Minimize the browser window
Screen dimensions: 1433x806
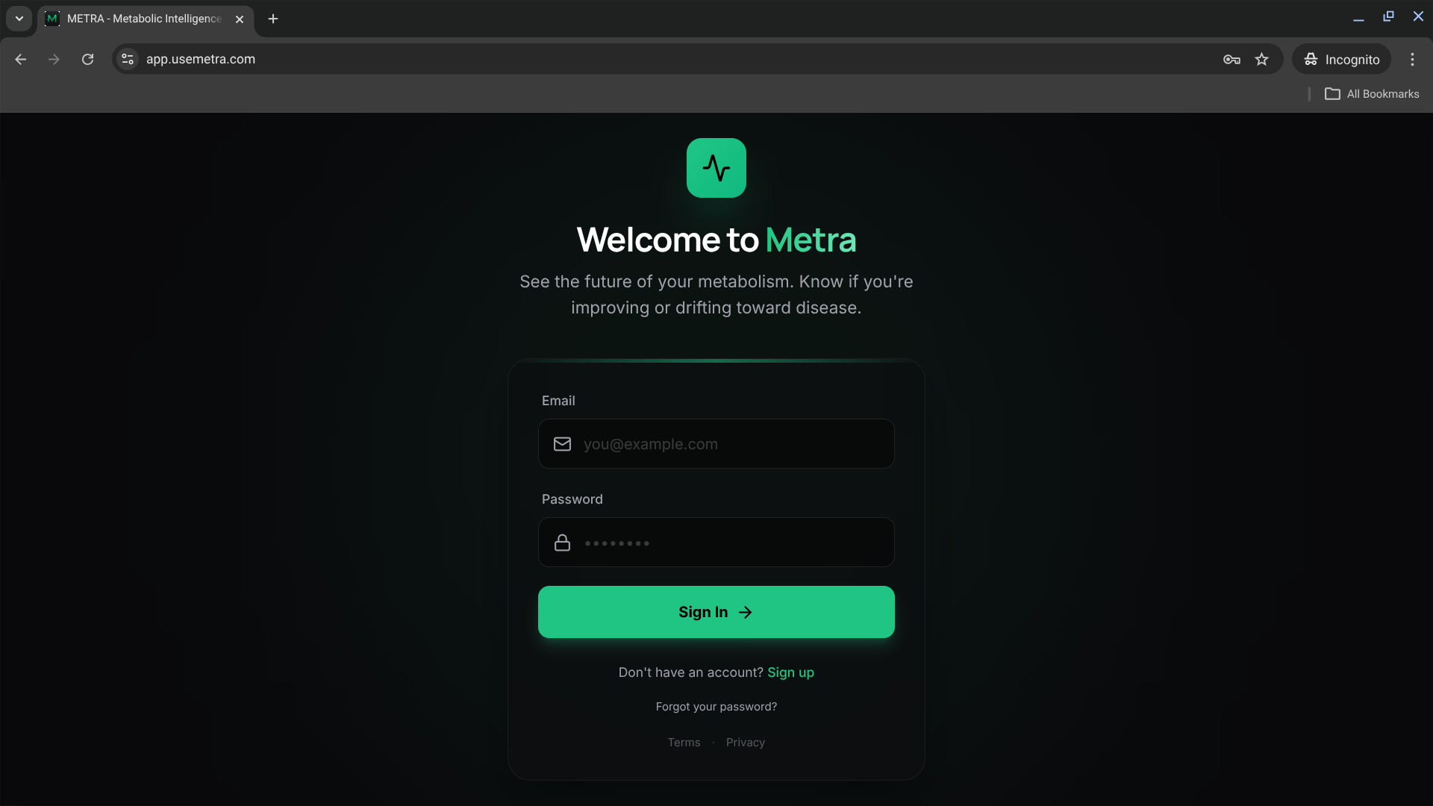pos(1358,19)
